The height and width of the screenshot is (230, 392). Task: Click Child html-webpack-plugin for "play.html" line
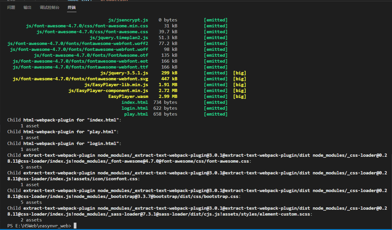63,132
